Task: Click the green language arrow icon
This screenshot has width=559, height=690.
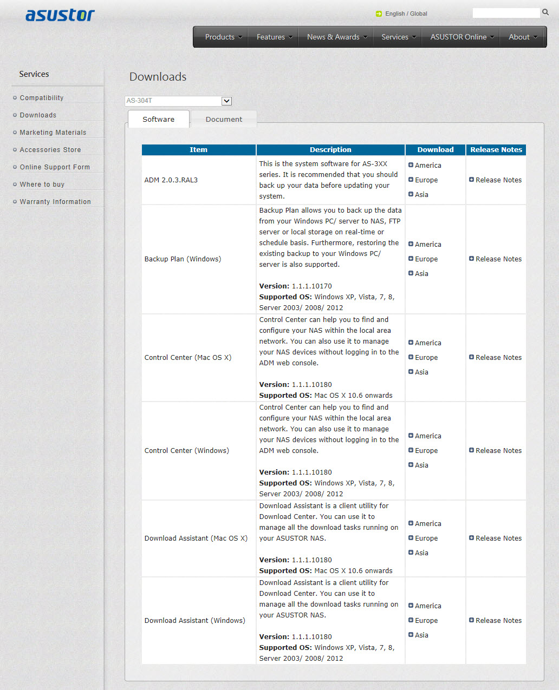Action: 379,14
